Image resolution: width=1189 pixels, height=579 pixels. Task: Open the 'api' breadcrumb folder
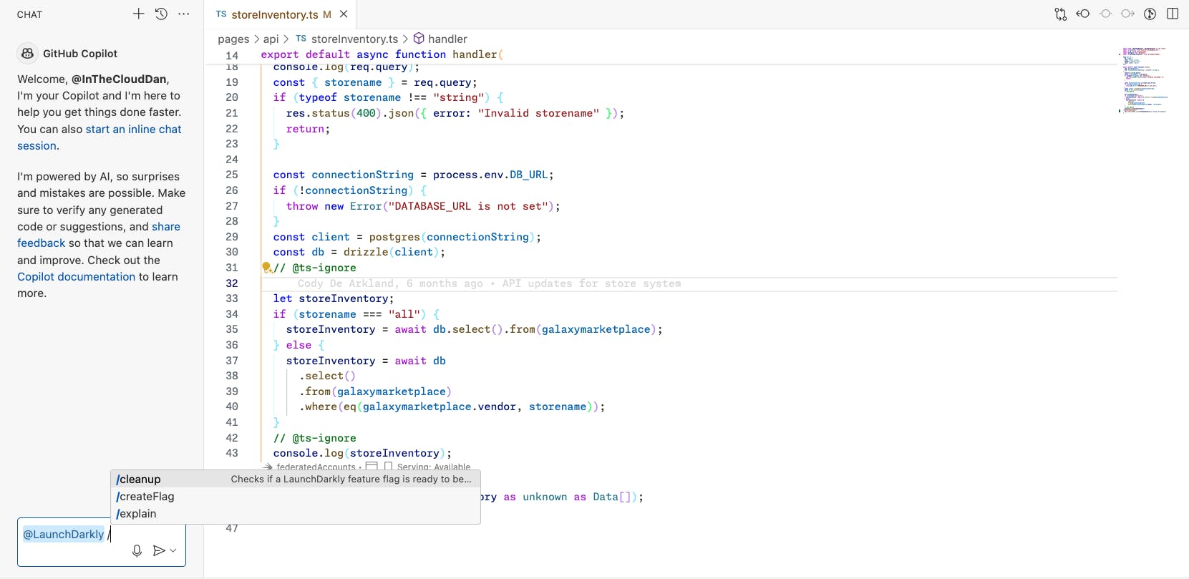(271, 39)
